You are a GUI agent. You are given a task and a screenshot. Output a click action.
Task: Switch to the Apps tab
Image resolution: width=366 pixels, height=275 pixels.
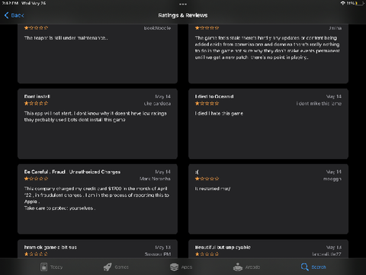coord(181,267)
